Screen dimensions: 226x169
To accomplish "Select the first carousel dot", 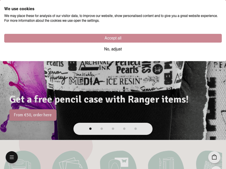I will pyautogui.click(x=90, y=129).
